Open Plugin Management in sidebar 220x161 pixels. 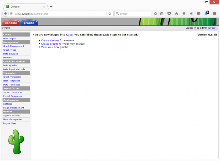(13, 108)
